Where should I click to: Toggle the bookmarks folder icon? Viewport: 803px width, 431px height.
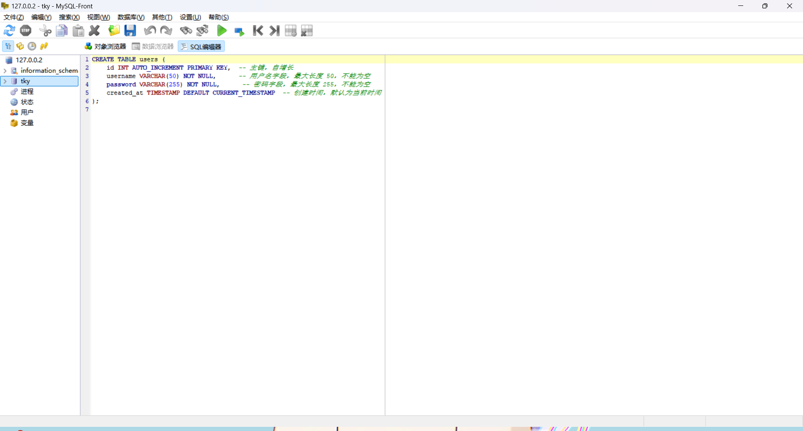[x=20, y=46]
